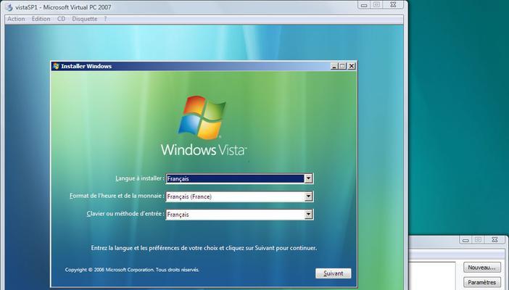Maximize the background console window
The width and height of the screenshot is (509, 290).
(478, 240)
